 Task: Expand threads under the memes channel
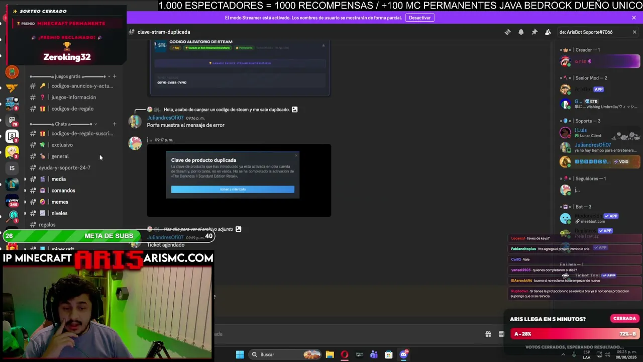(x=25, y=202)
